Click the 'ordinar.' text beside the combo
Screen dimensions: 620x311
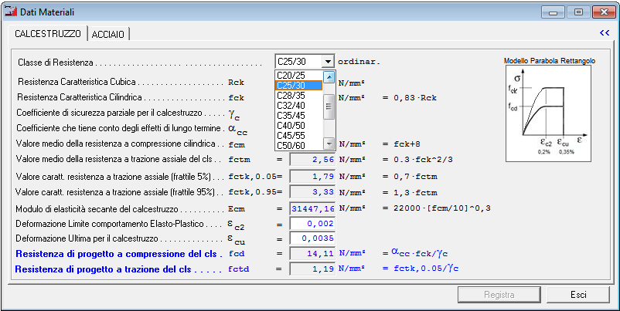click(x=359, y=63)
